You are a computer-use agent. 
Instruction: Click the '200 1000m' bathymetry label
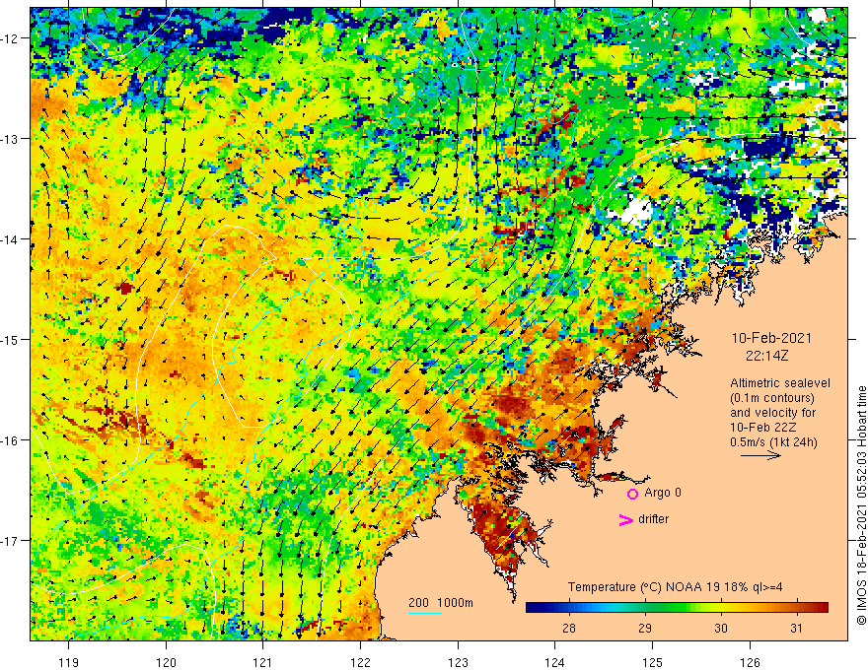(x=441, y=603)
